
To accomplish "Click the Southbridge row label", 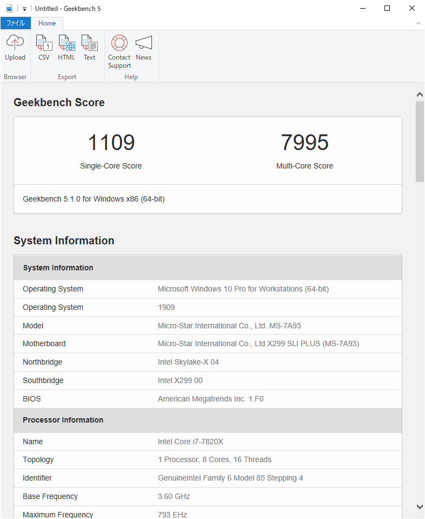I will 43,381.
